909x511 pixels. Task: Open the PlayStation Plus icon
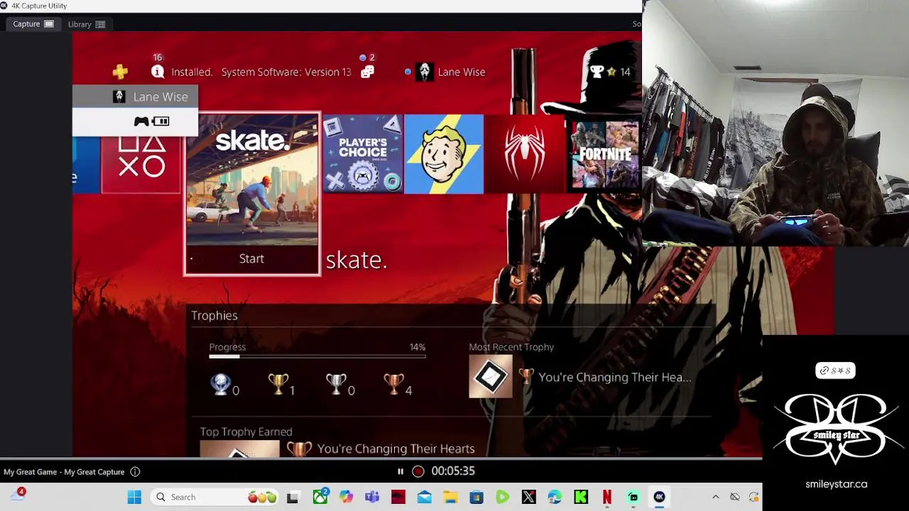[120, 72]
